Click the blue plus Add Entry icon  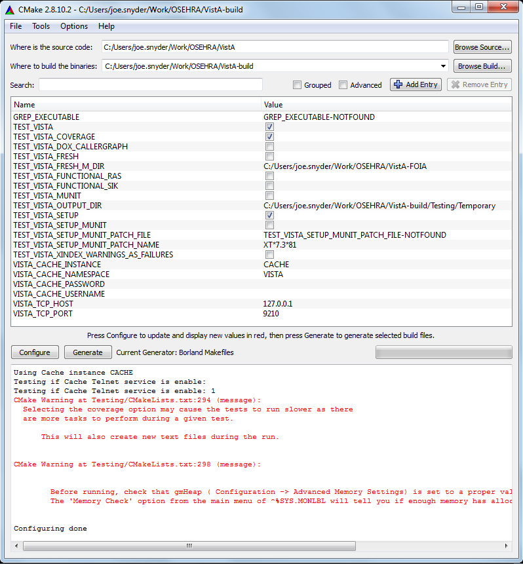point(398,85)
